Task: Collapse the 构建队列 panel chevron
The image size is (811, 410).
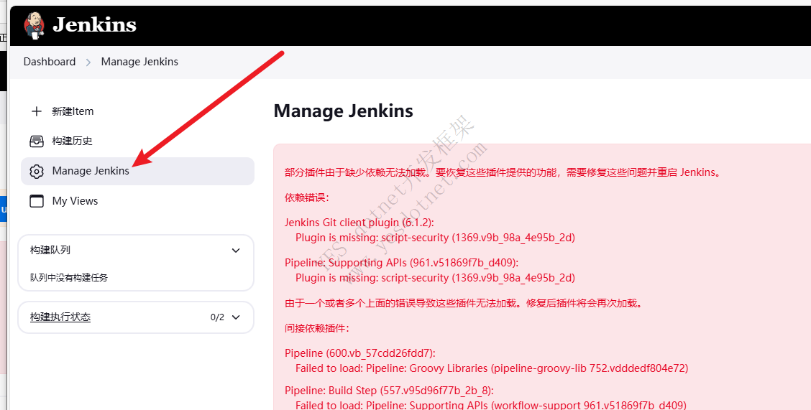Action: tap(236, 251)
